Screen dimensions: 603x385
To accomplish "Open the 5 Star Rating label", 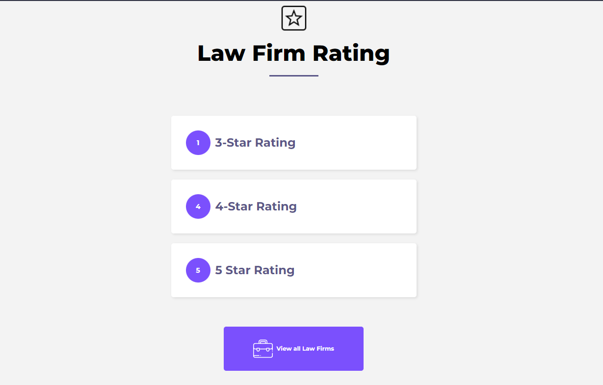I will click(x=255, y=270).
